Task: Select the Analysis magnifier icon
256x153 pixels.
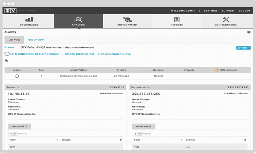Action: click(78, 20)
